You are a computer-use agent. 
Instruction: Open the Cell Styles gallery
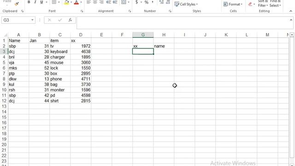click(x=186, y=4)
